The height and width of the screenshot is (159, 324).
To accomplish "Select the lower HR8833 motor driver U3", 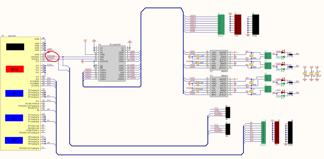I will pyautogui.click(x=219, y=88).
